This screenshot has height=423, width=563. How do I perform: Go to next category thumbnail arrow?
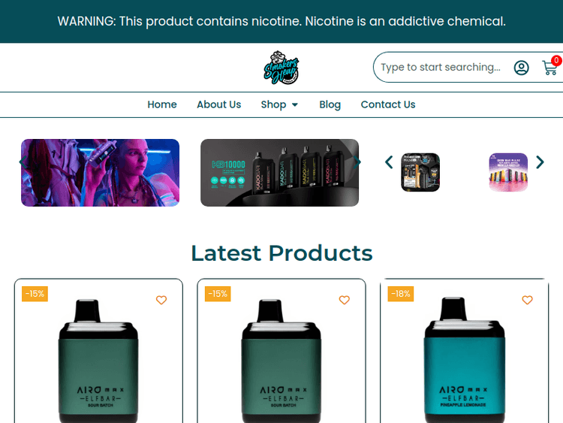click(540, 162)
